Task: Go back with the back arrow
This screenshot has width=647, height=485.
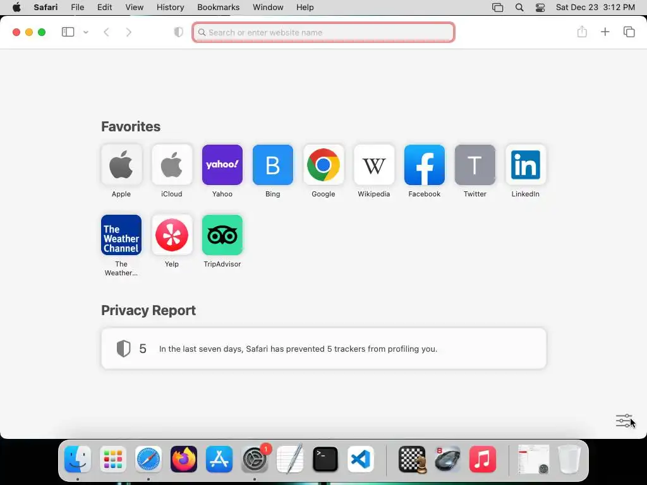Action: 106,32
